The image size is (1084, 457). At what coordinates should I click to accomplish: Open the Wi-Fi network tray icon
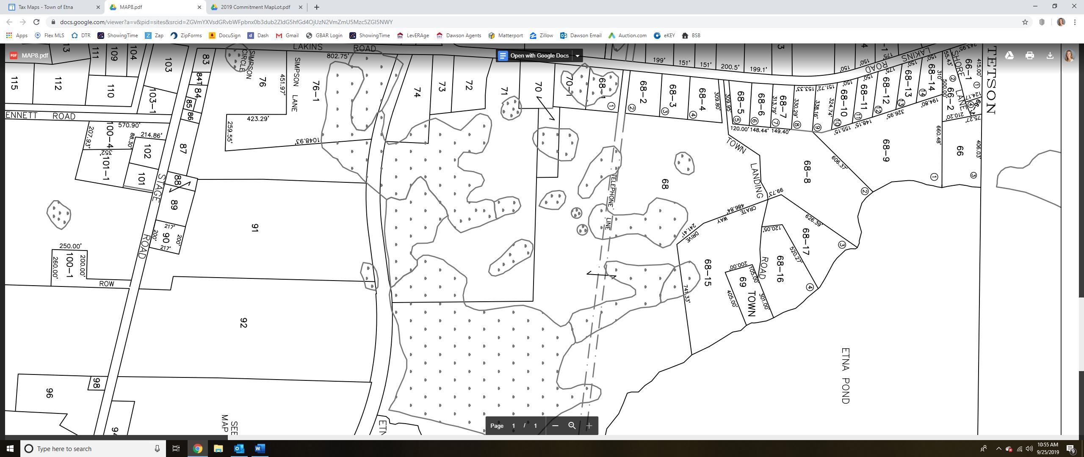pyautogui.click(x=1020, y=449)
